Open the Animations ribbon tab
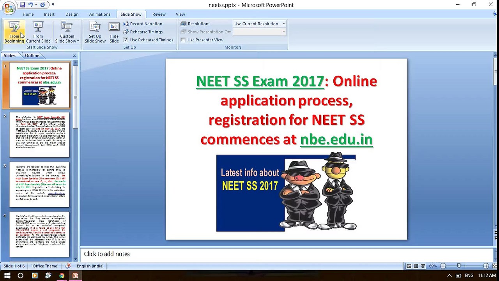The height and width of the screenshot is (281, 499). click(x=100, y=14)
